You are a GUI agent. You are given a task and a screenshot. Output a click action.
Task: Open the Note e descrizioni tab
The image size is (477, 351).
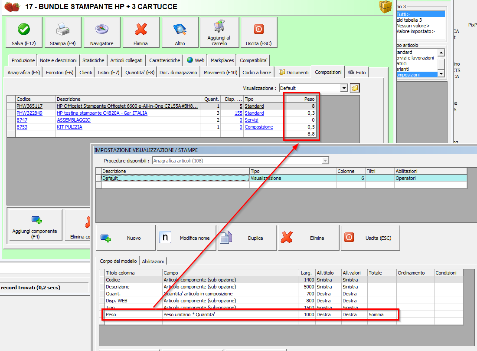[58, 60]
